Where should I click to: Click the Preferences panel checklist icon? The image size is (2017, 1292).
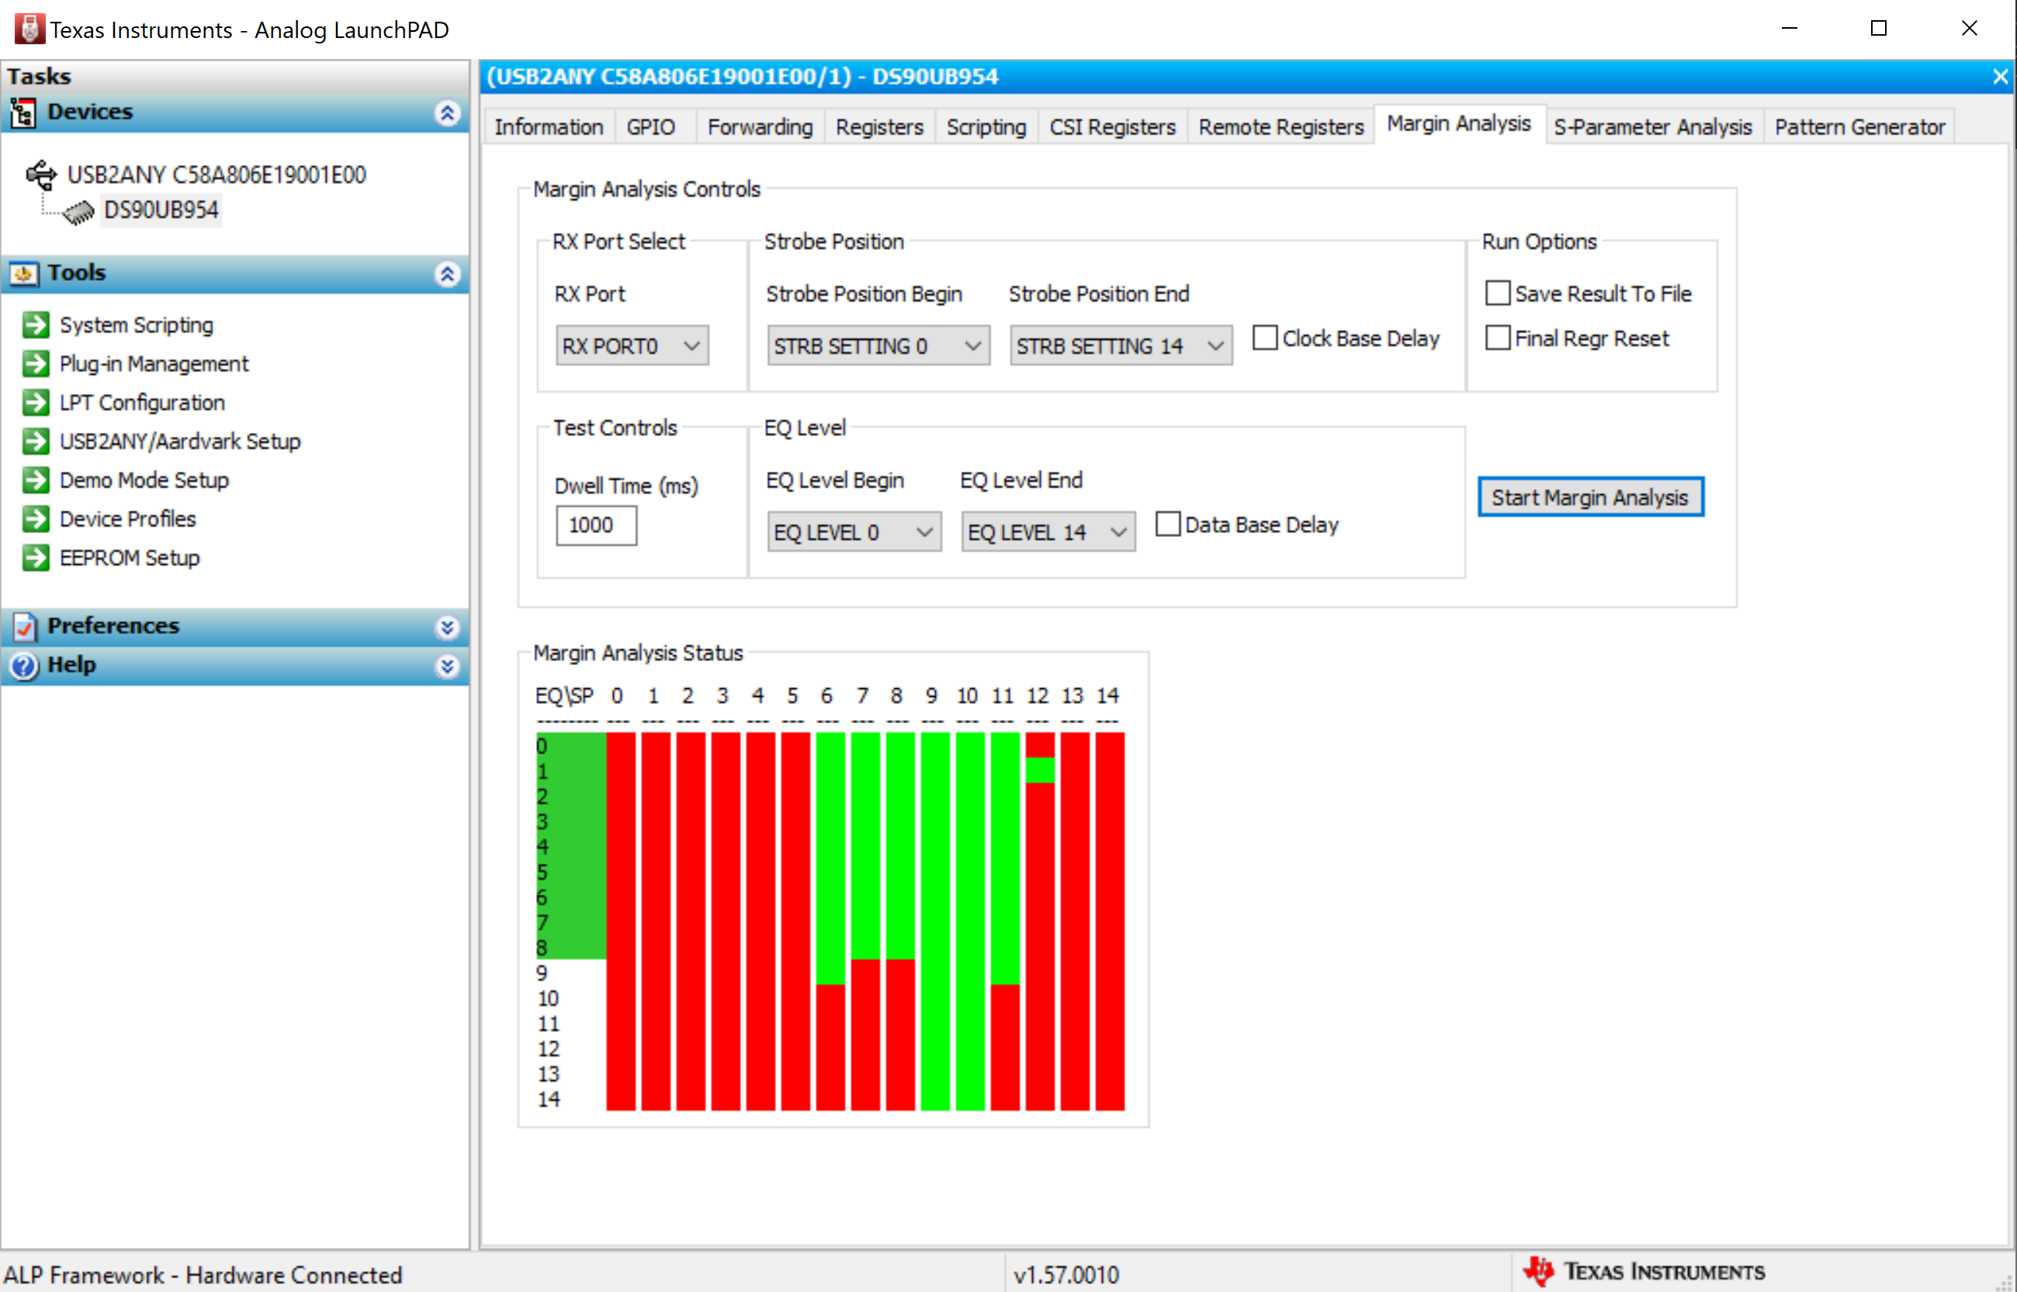24,626
